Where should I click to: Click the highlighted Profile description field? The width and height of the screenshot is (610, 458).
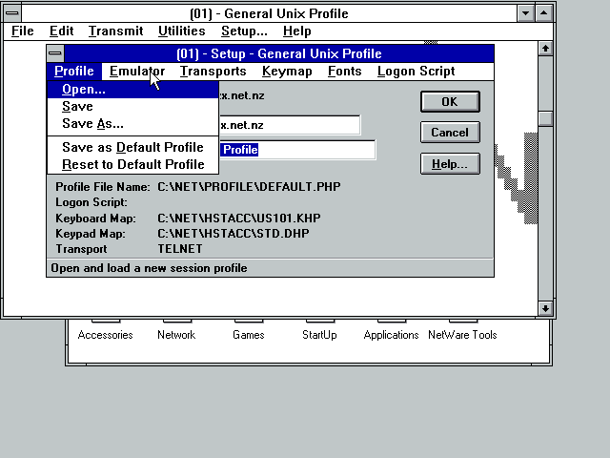[297, 150]
